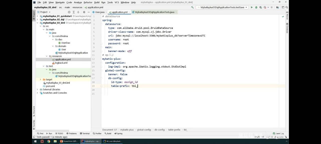Open the VCS menu
Image resolution: width=321 pixels, height=144 pixels.
coord(117,2)
